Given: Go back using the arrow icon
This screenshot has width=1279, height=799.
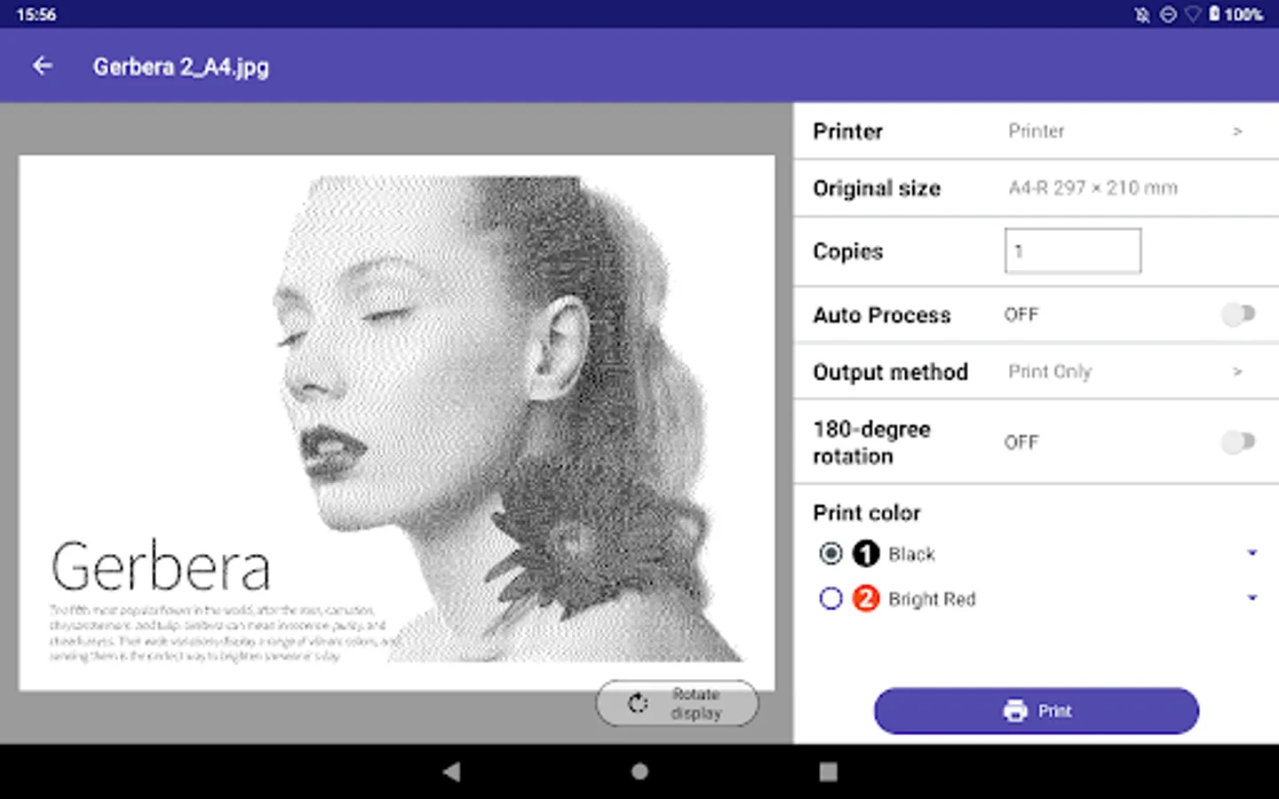Looking at the screenshot, I should pos(42,66).
